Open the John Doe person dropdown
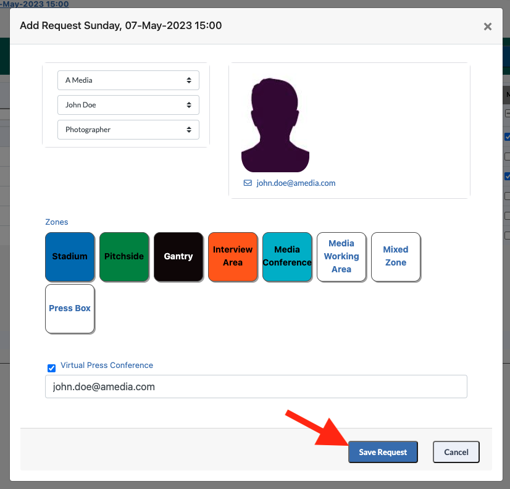Viewport: 510px width, 489px height. (128, 105)
